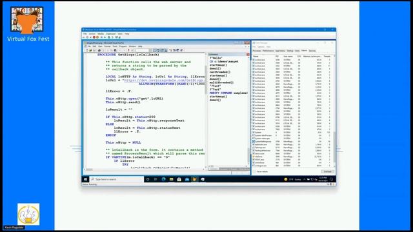Screen dimensions: 413x232
Task: Open the Program menu in Visual FoxPro
Action: point(123,46)
